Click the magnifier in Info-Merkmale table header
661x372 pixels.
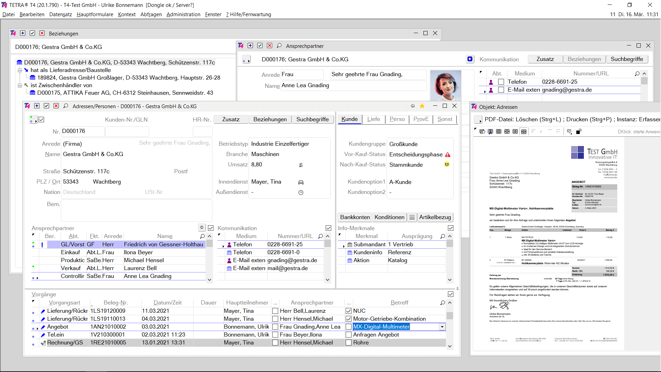point(443,236)
